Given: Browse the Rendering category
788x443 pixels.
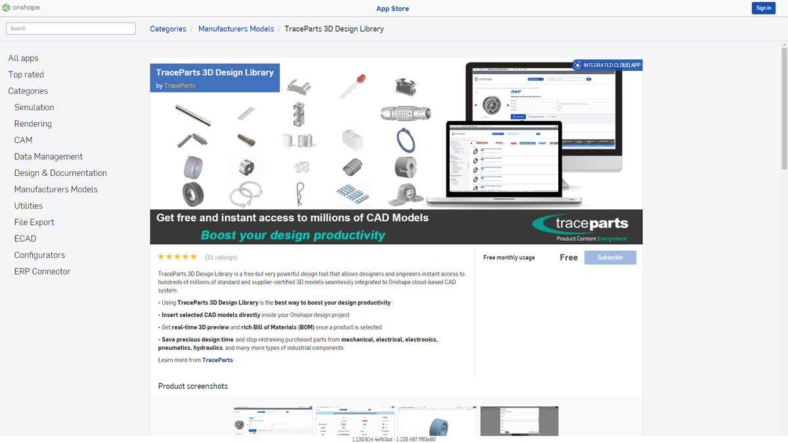Looking at the screenshot, I should coord(33,124).
